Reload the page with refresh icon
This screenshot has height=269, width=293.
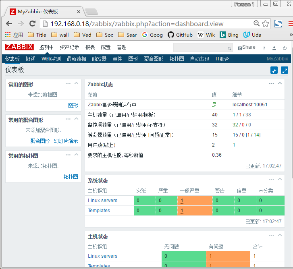pyautogui.click(x=33, y=24)
